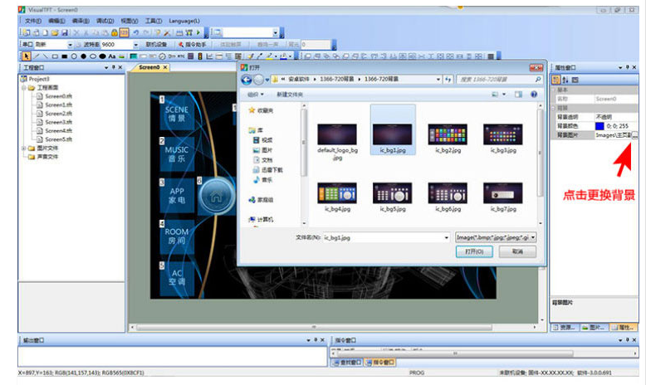This screenshot has height=385, width=646.
Task: Click the blue 背景颜色 color swatch
Action: tap(600, 126)
